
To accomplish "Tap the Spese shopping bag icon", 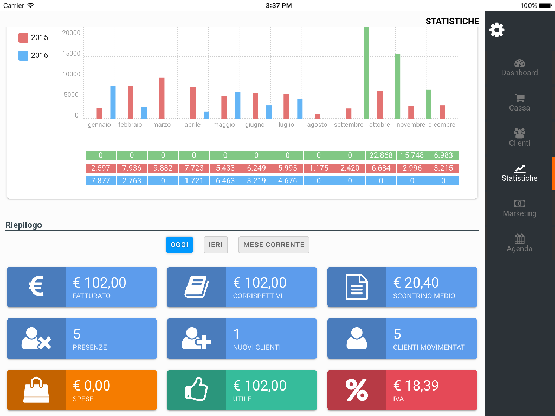I will click(36, 390).
